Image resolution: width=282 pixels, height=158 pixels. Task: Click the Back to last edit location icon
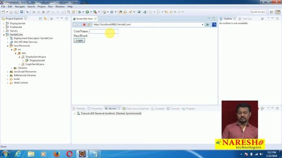tap(166, 12)
